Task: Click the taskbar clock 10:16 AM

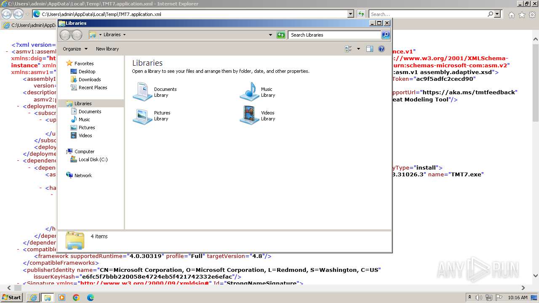Action: coord(518,298)
